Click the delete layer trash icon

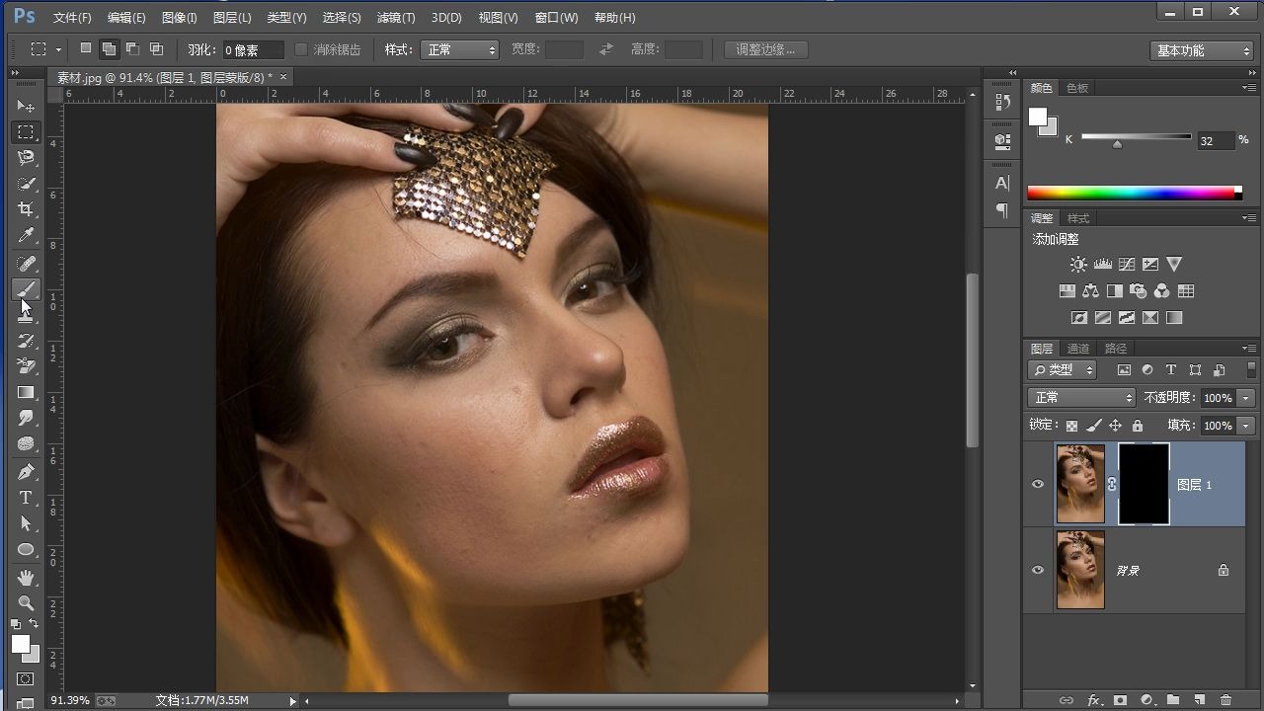tap(1225, 700)
